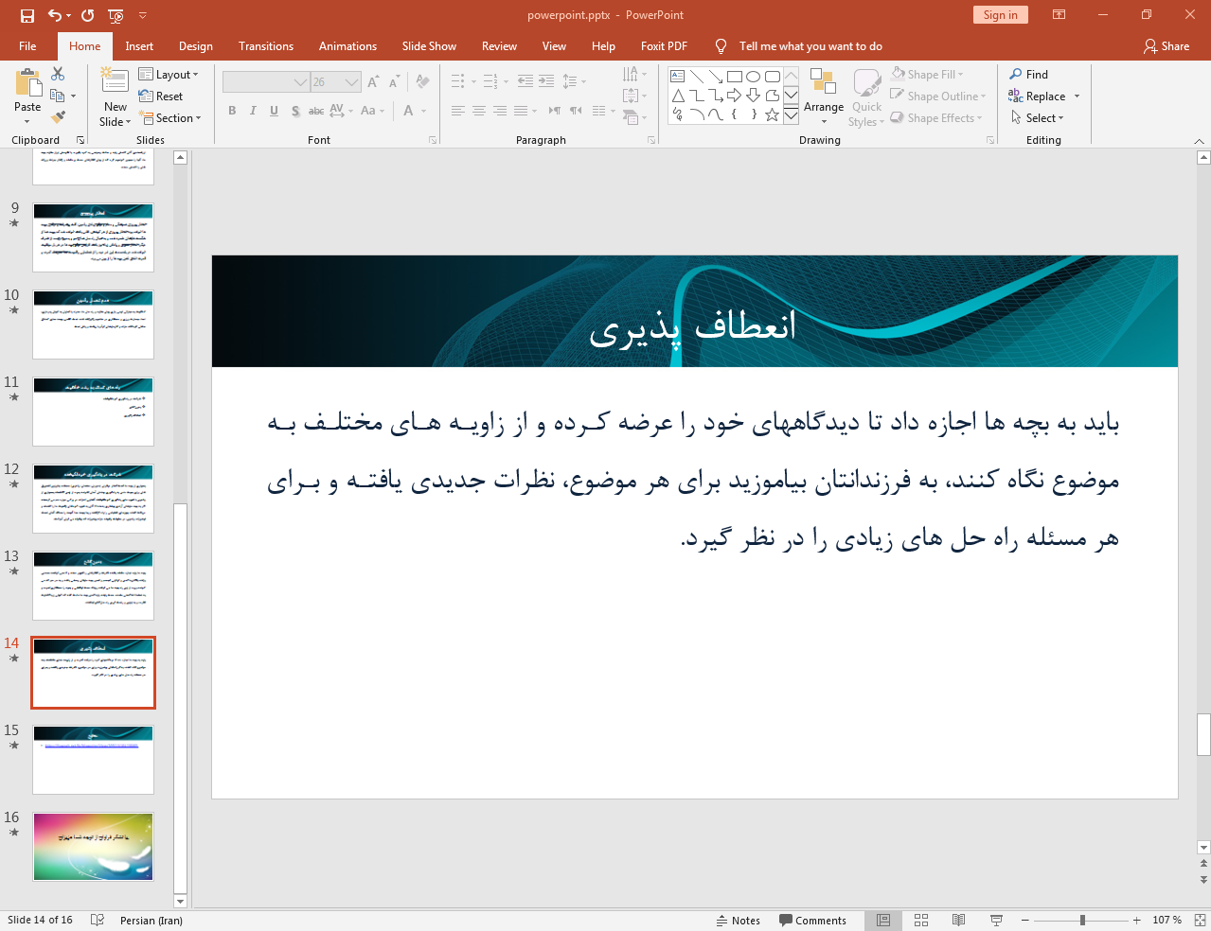Apply underline formatting
This screenshot has height=931, width=1211.
274,111
